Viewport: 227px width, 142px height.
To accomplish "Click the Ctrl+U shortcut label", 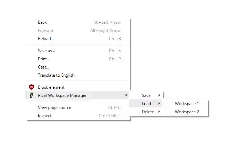I will [x=114, y=108].
